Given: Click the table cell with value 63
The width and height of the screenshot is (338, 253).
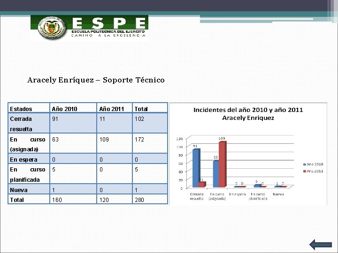Looking at the screenshot, I should coord(73,143).
